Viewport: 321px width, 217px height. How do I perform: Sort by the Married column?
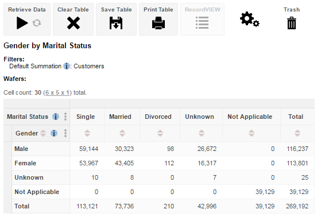(122, 133)
